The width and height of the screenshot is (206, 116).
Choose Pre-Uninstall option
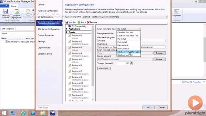(128, 45)
